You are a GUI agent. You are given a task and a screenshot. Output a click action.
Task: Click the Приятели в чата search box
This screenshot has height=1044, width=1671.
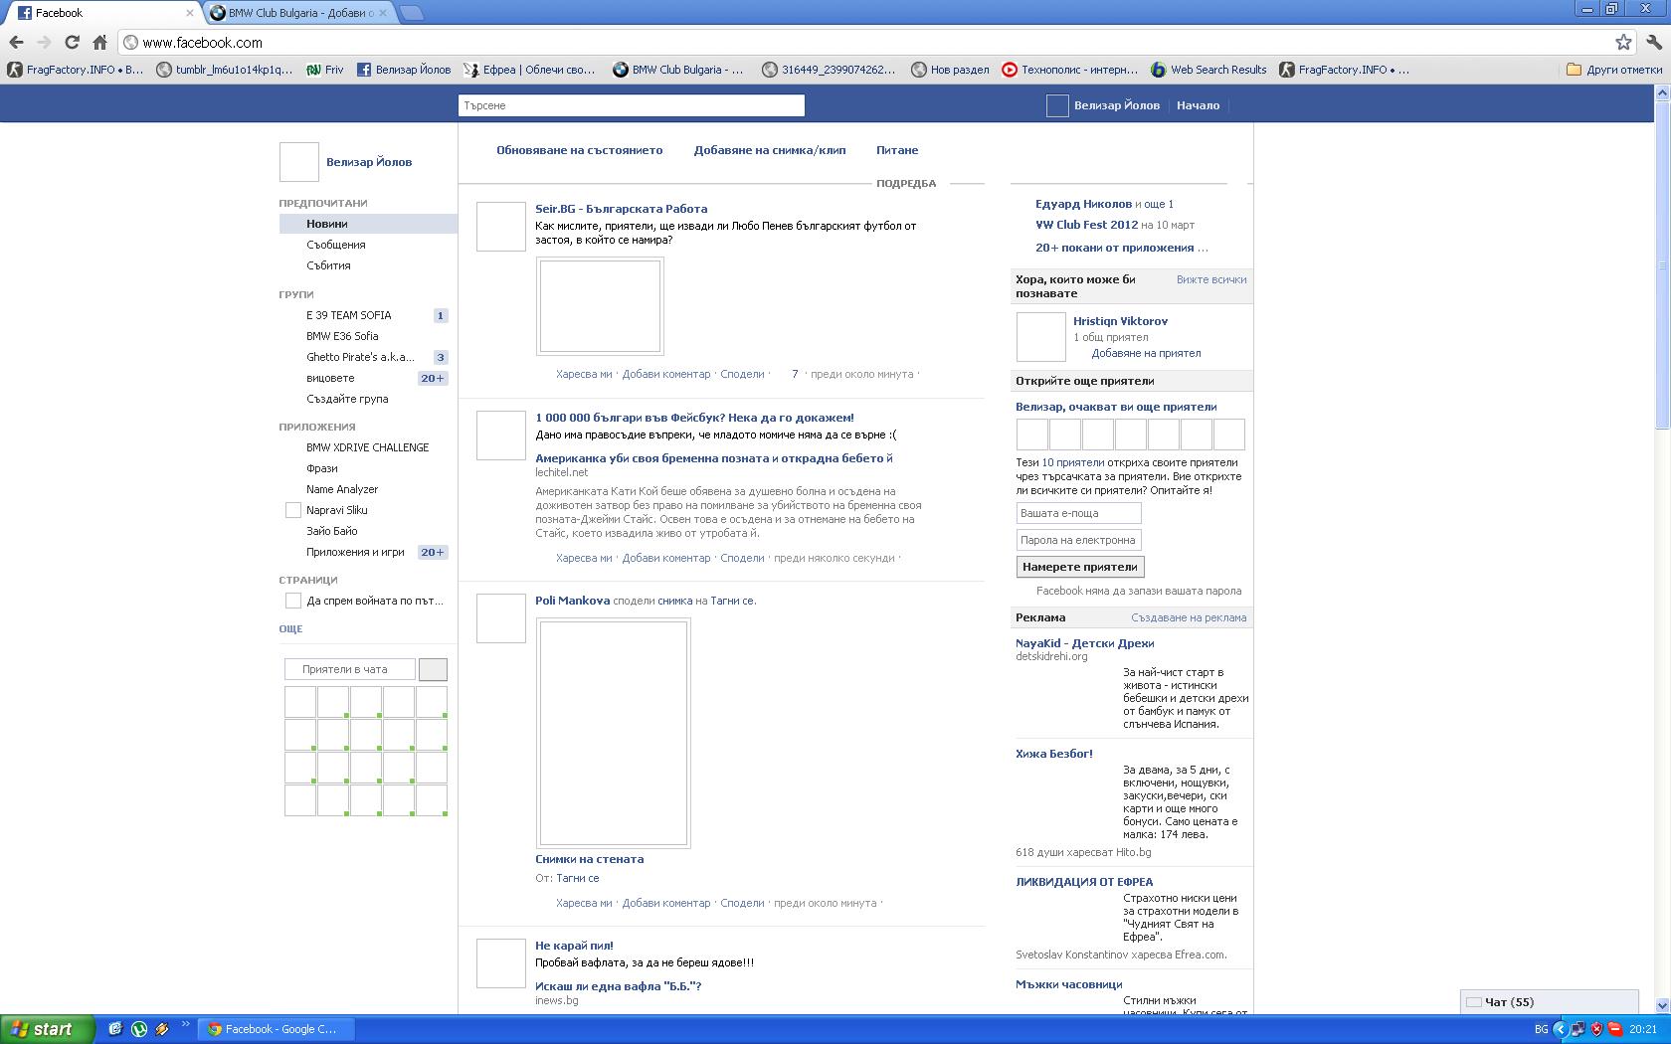(350, 669)
